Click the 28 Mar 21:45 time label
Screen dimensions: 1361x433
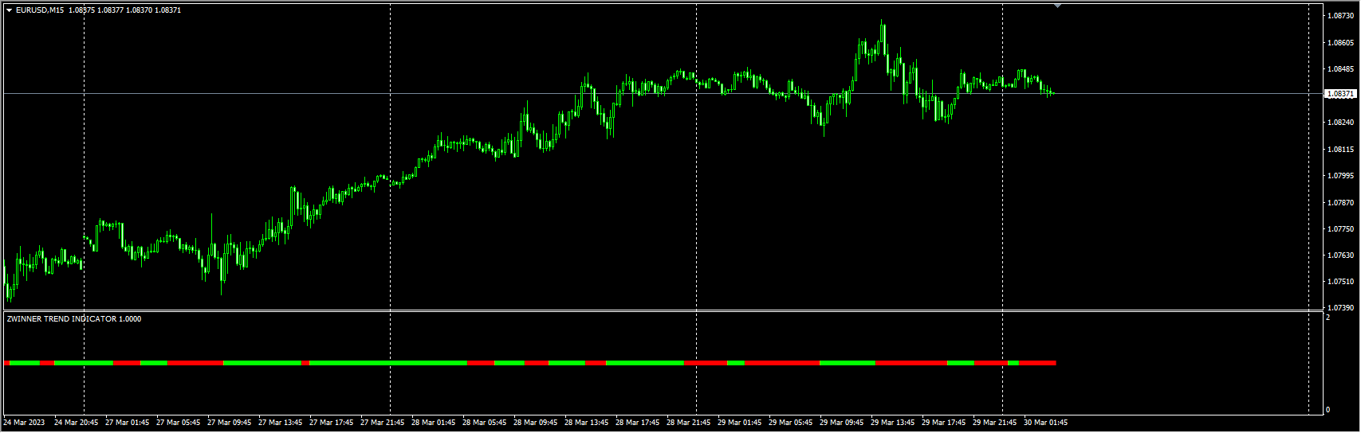pyautogui.click(x=689, y=423)
